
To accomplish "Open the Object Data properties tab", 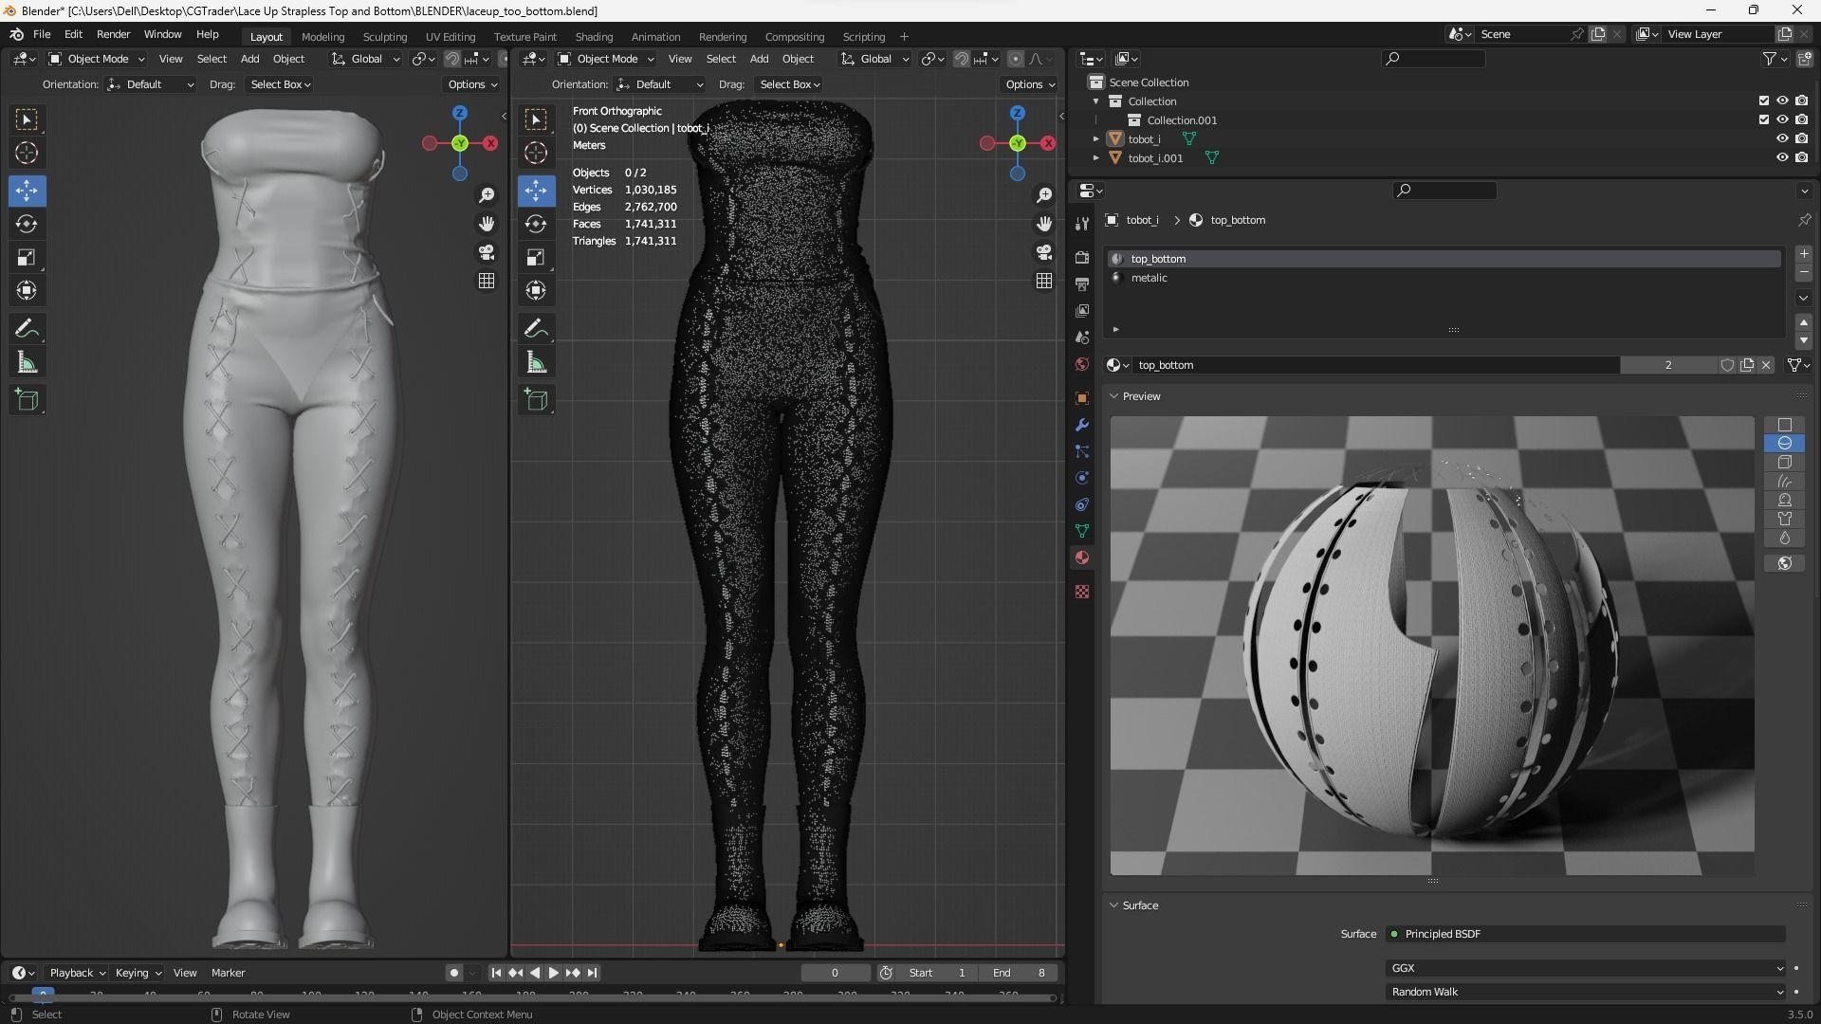I will [x=1082, y=531].
